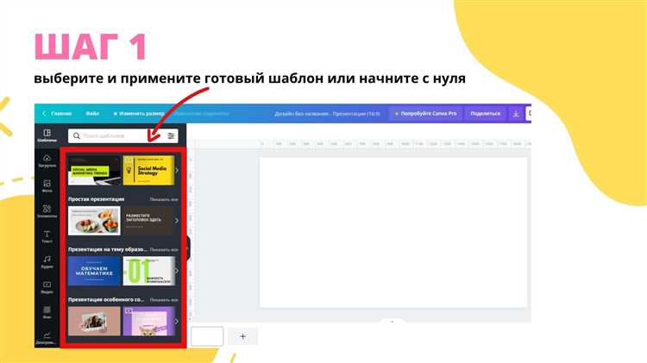Open the Загрузки uploads sidebar icon
This screenshot has height=363, width=647.
coord(47,160)
